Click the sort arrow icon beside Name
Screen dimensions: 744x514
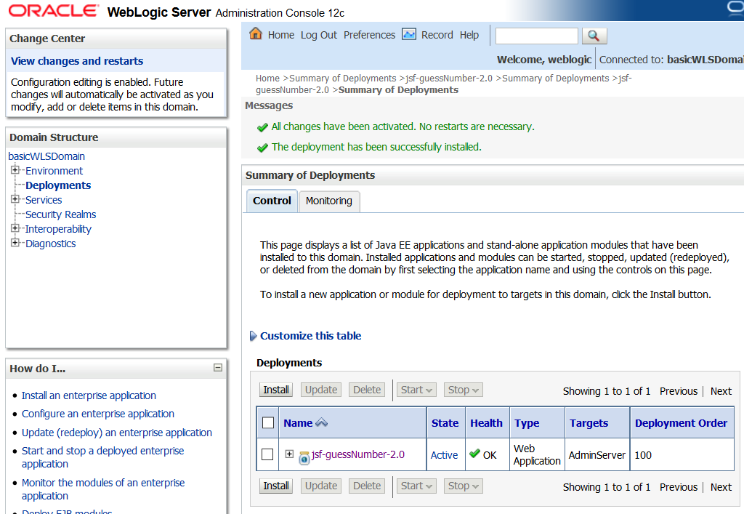point(321,422)
